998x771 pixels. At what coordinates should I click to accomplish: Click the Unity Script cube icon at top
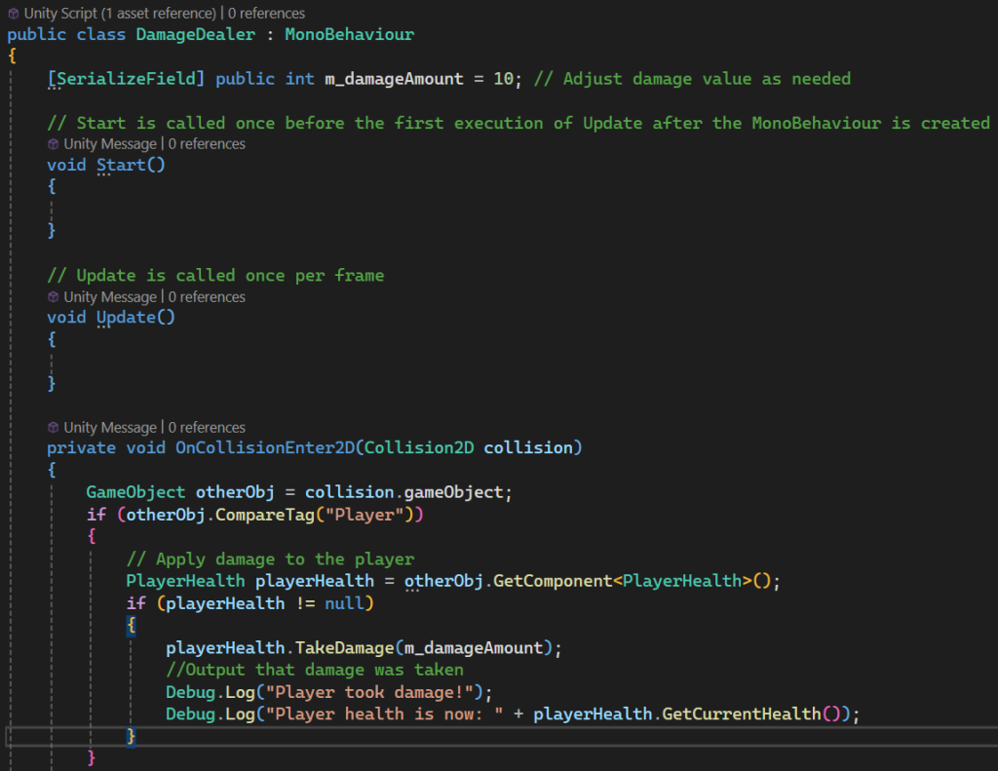tap(13, 14)
